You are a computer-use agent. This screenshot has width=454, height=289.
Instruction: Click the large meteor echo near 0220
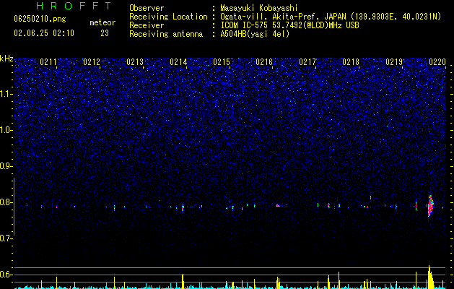click(430, 207)
